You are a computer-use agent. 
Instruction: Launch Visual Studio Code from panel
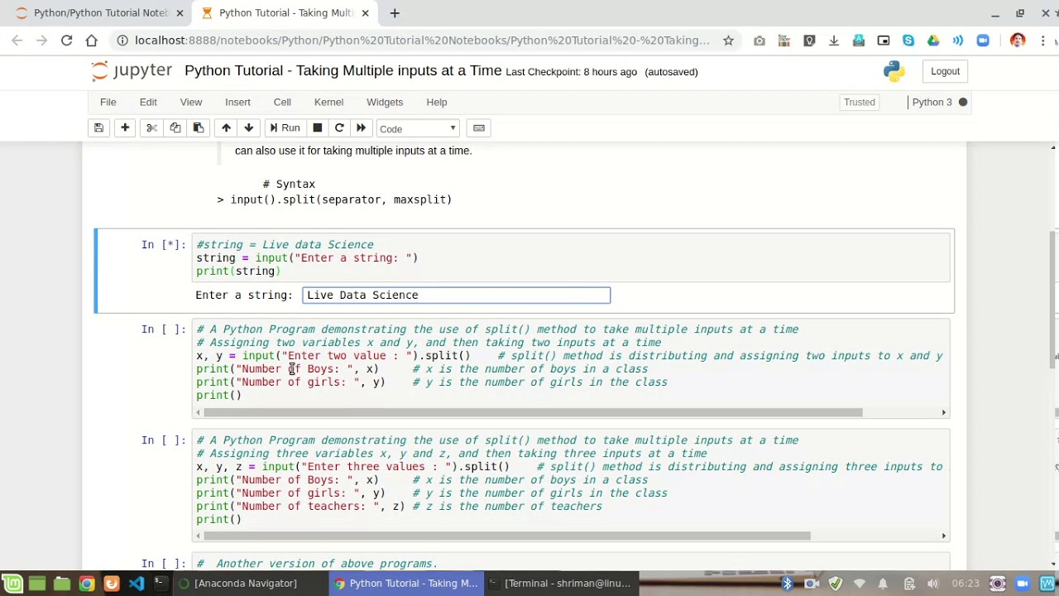click(137, 584)
